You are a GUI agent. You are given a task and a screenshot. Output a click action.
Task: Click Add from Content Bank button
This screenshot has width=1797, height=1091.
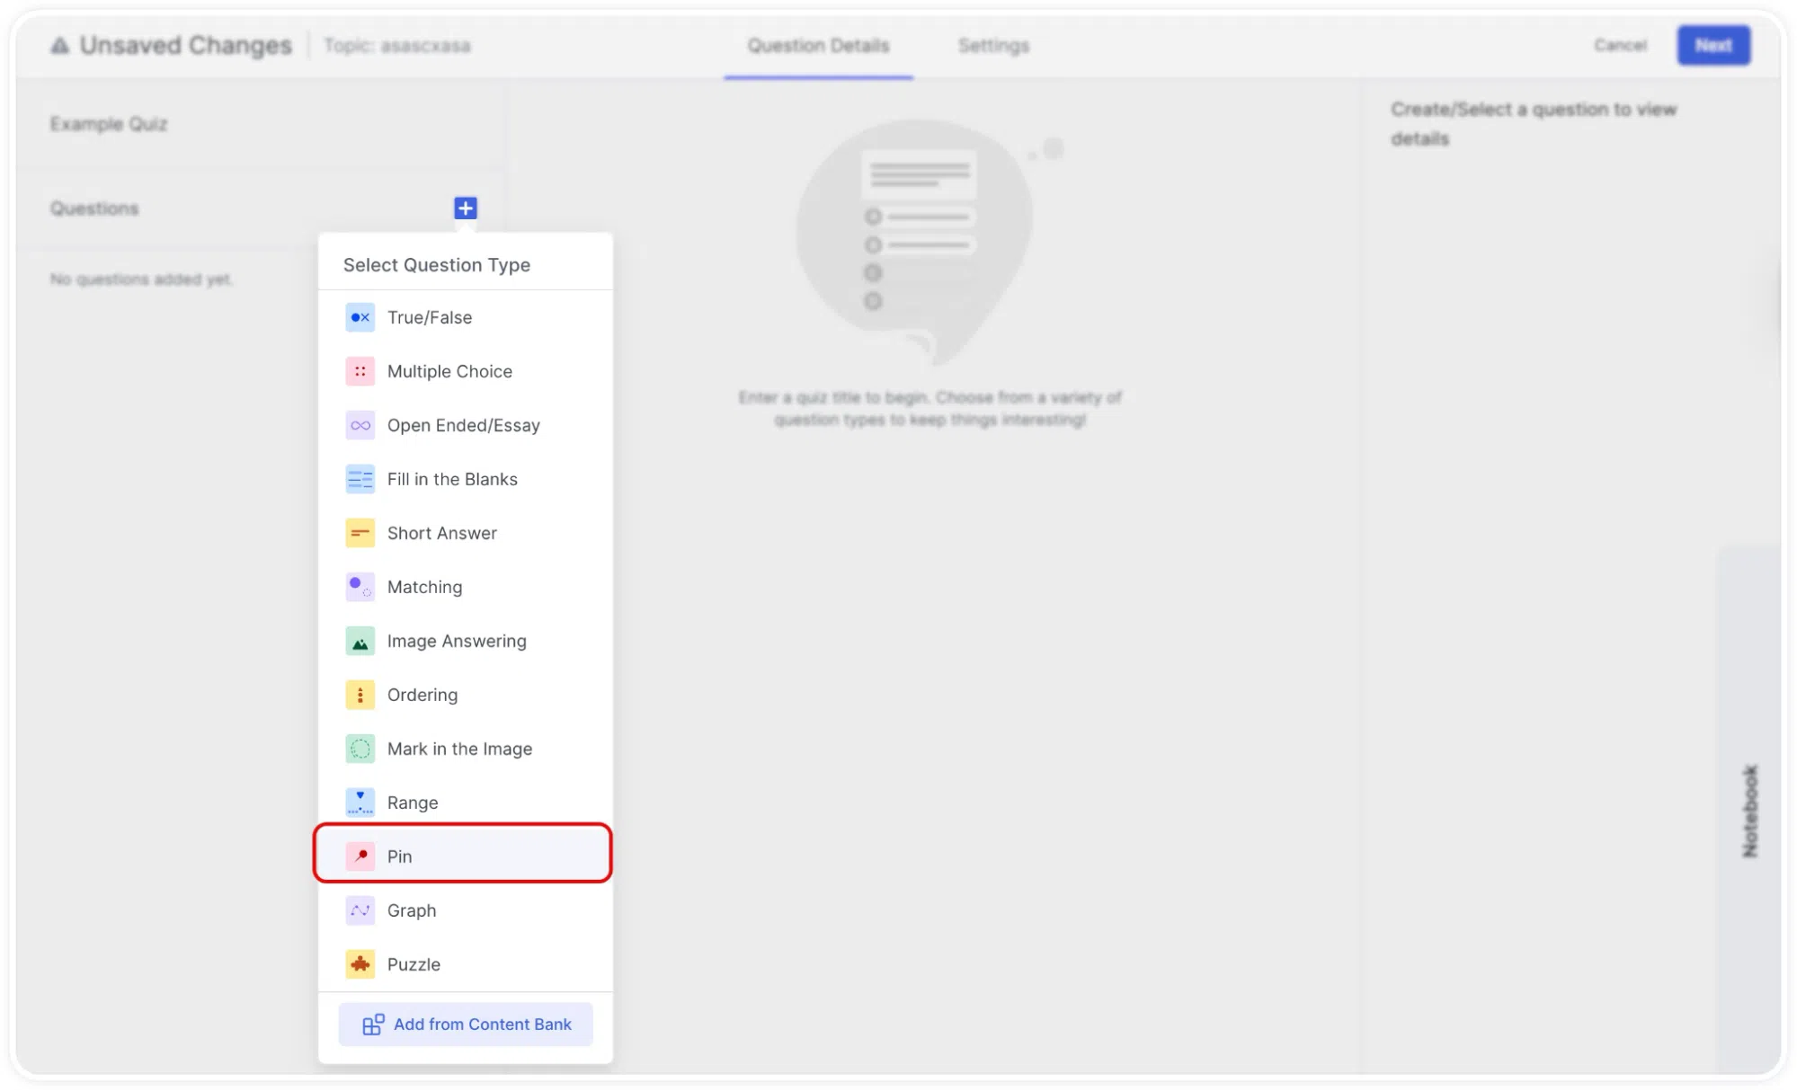[x=466, y=1024]
